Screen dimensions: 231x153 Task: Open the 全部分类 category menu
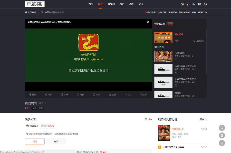click(x=31, y=12)
